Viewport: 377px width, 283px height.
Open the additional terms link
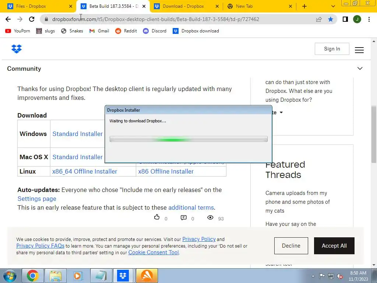191,207
